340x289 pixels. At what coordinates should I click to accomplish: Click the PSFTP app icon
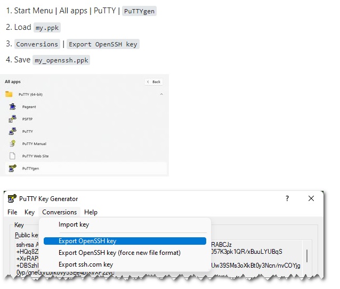point(13,119)
